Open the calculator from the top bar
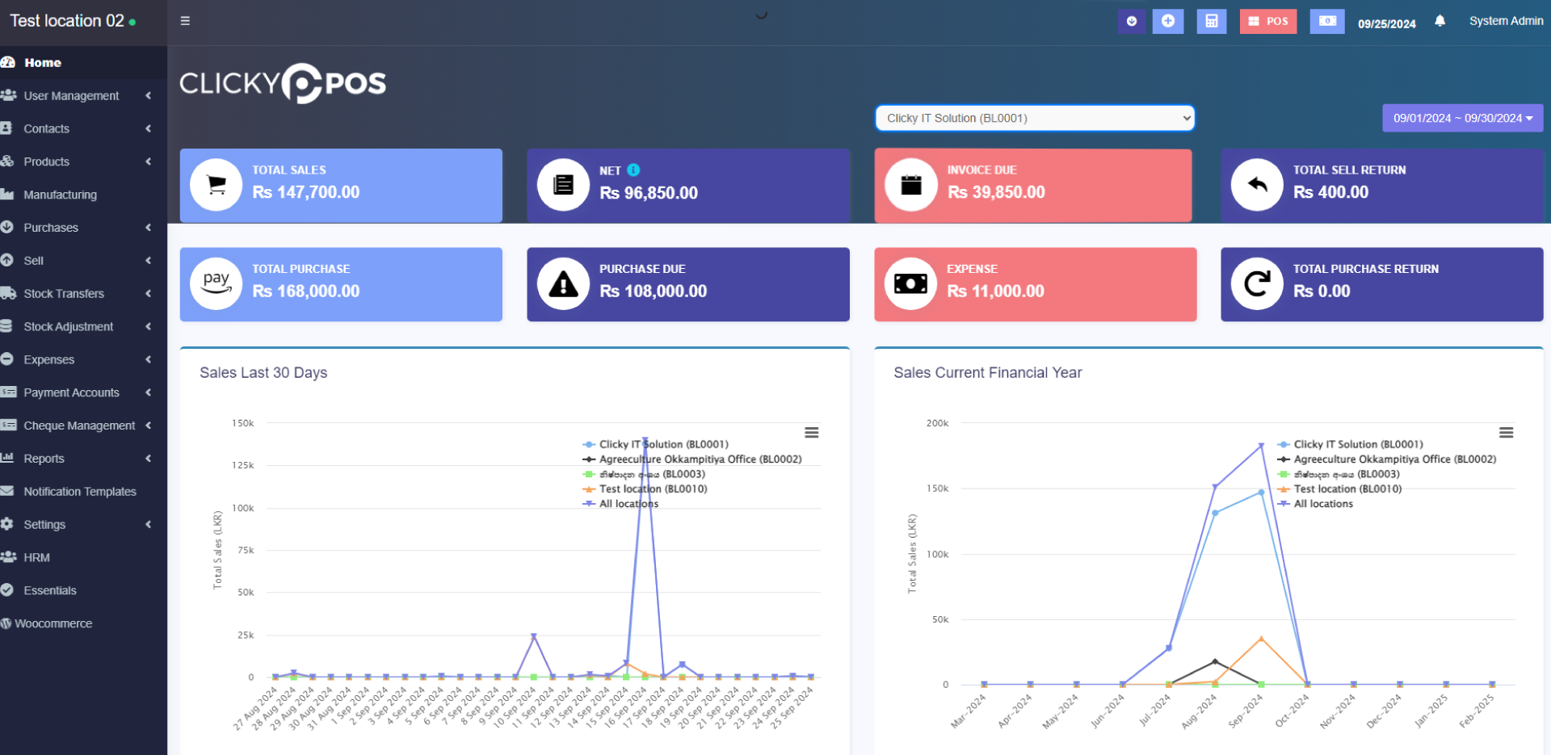 (x=1211, y=21)
